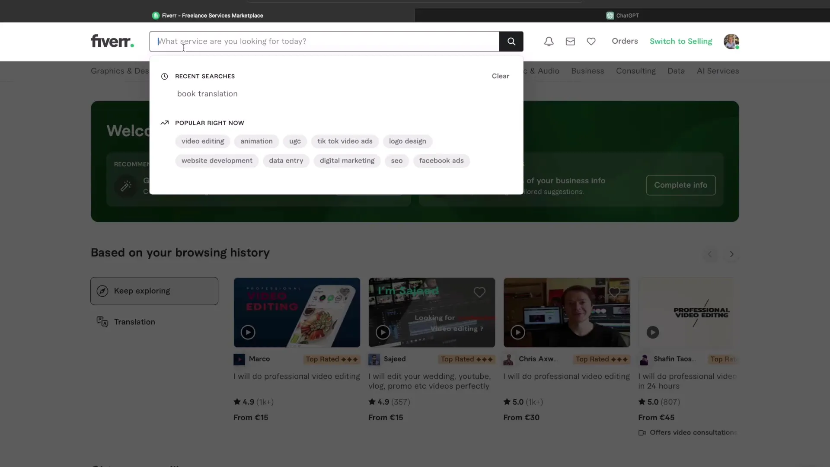This screenshot has width=830, height=467.
Task: Click the popular right now trend icon
Action: 164,123
